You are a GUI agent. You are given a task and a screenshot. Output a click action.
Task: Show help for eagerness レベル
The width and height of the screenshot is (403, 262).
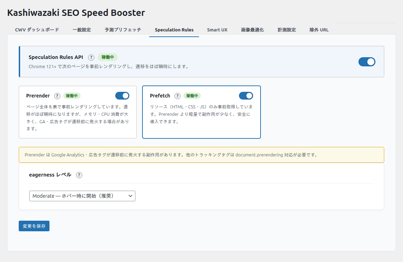click(x=79, y=175)
